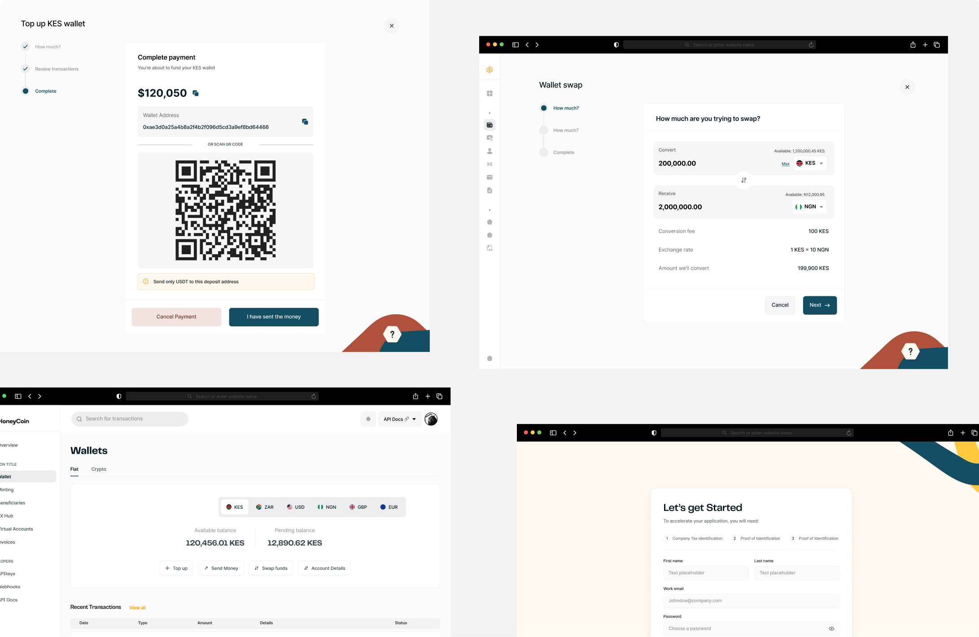Toggle password visibility eye icon

coord(831,628)
